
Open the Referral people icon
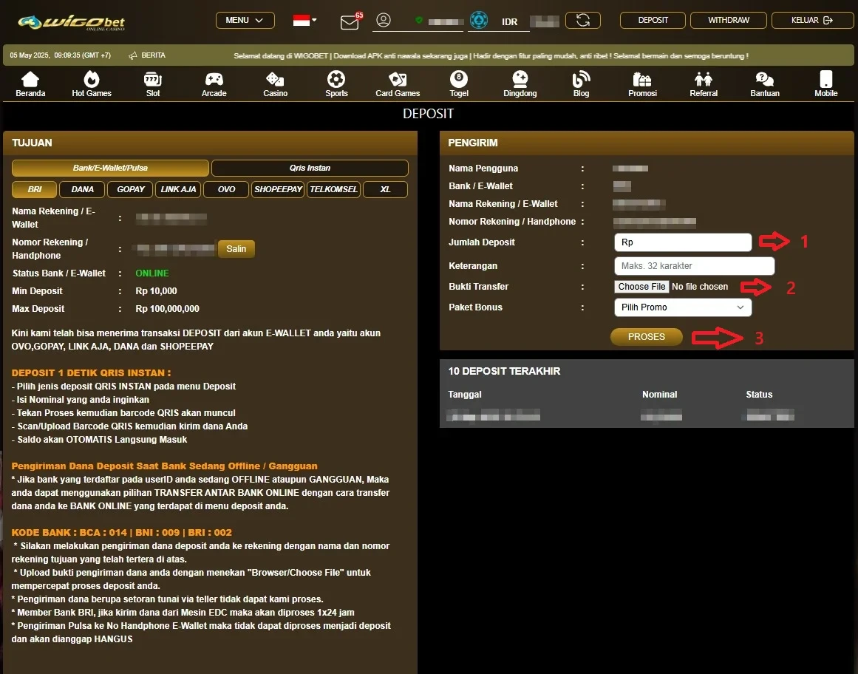tap(704, 79)
